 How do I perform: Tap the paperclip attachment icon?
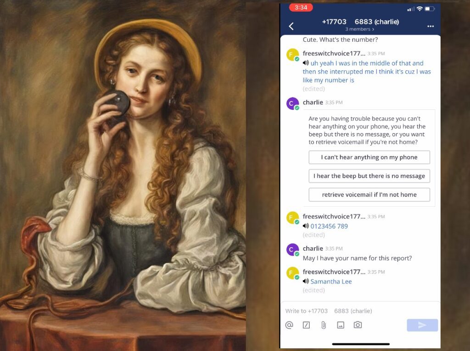point(323,325)
